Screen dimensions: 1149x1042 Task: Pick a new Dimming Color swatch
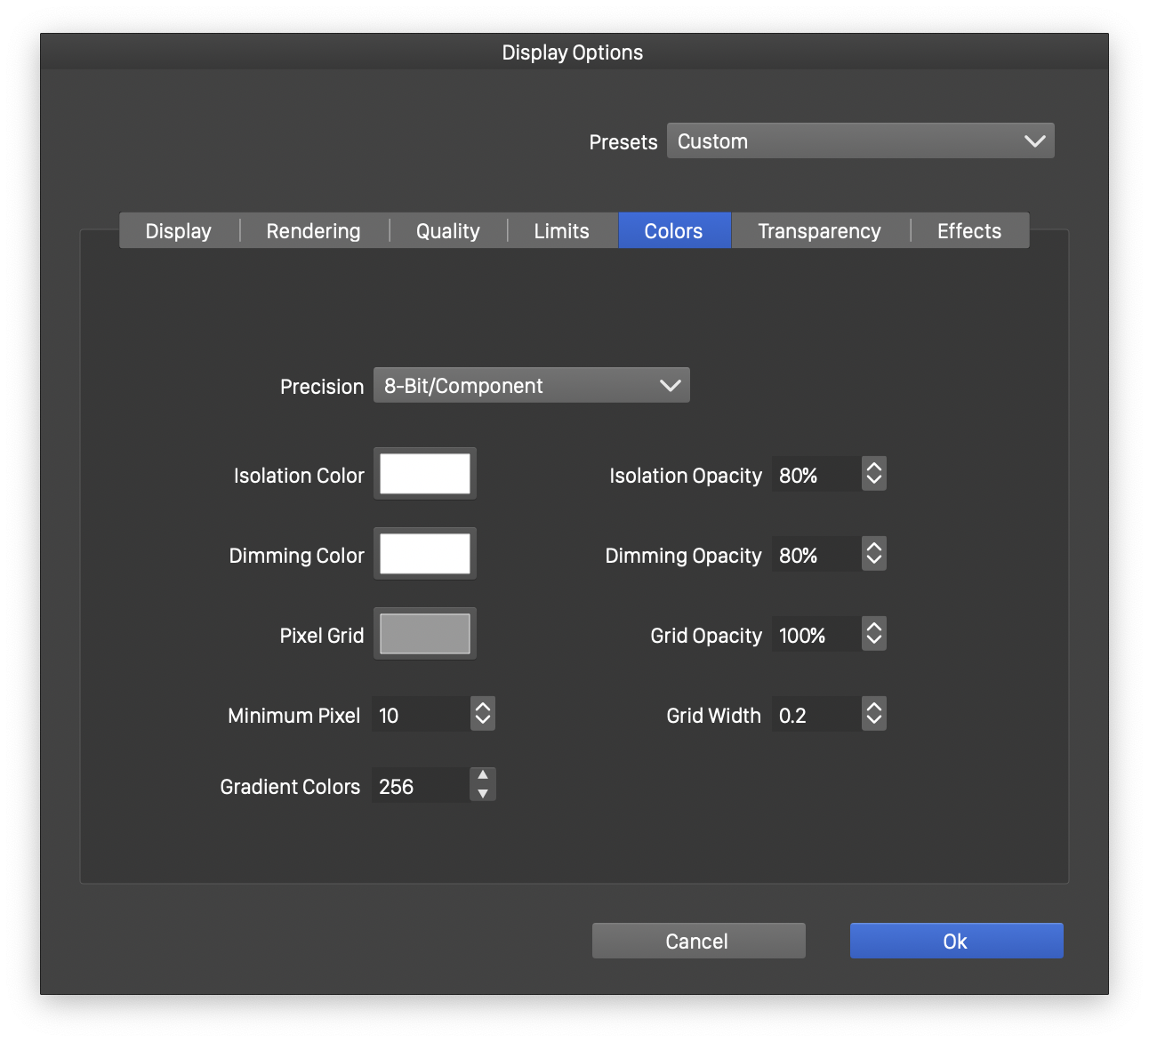point(425,554)
